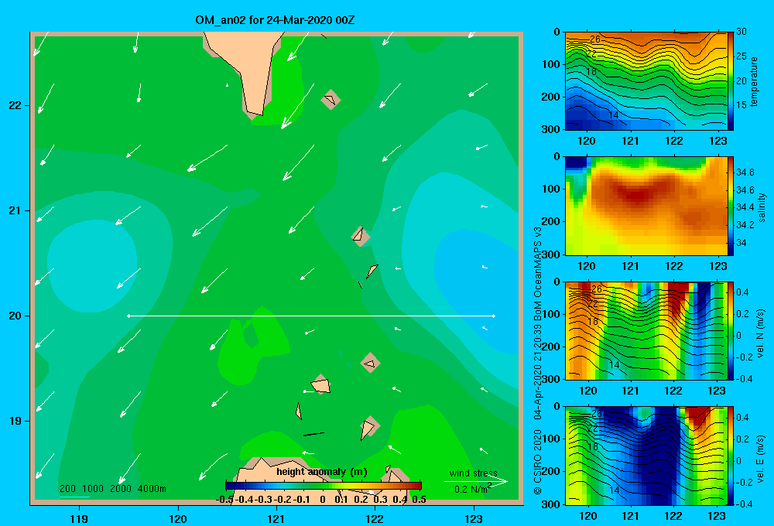Open the temperature depth section panel

click(x=646, y=81)
